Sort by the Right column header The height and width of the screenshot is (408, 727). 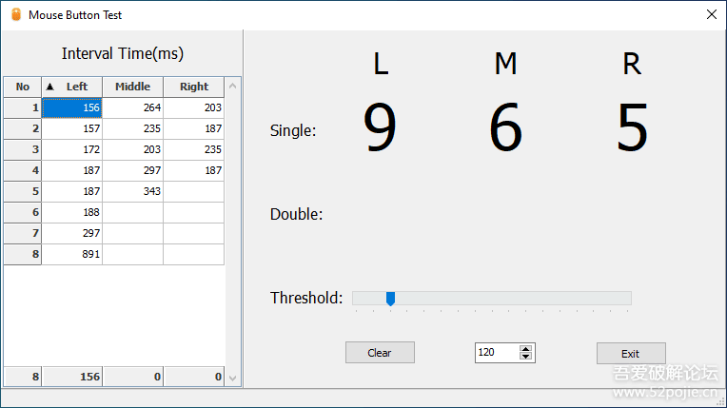click(194, 87)
